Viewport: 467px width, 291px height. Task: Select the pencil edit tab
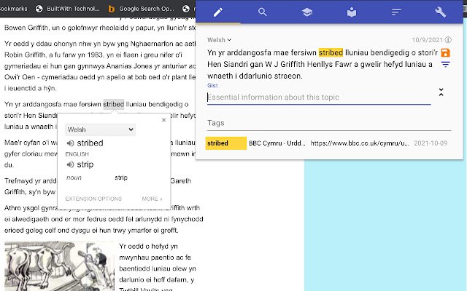(218, 12)
